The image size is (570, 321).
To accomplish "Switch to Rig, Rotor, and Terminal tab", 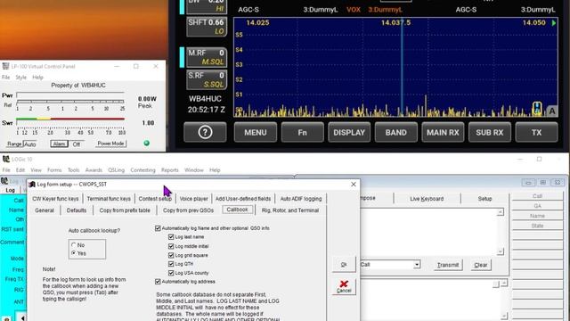I will (290, 210).
